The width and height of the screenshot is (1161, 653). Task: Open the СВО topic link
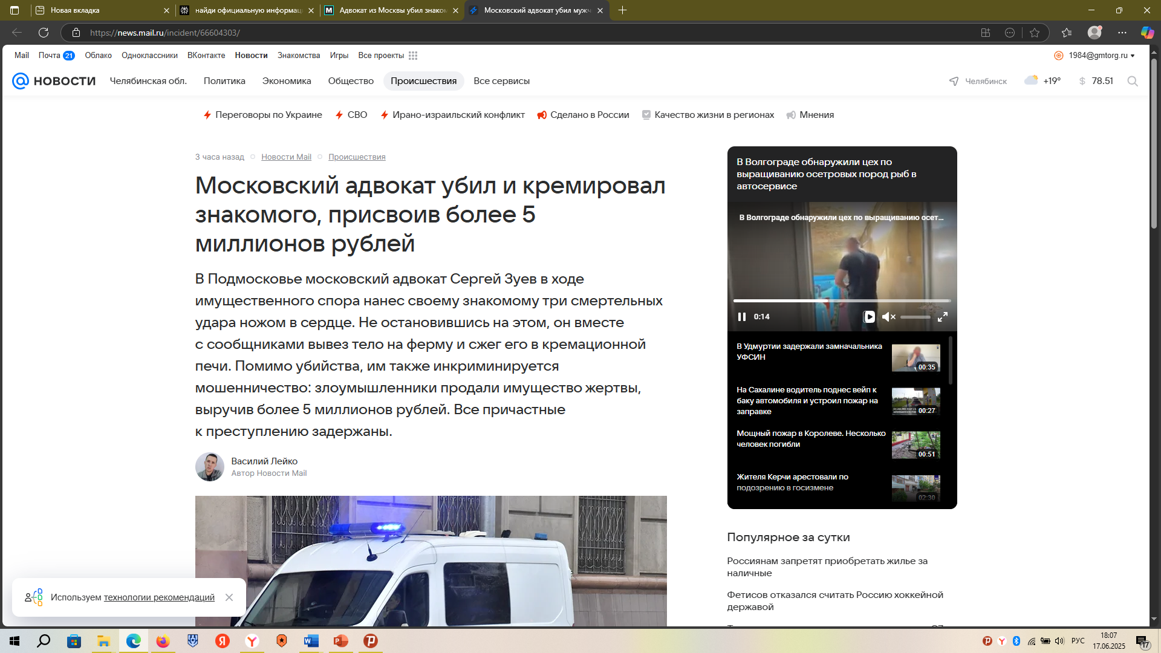pyautogui.click(x=351, y=115)
